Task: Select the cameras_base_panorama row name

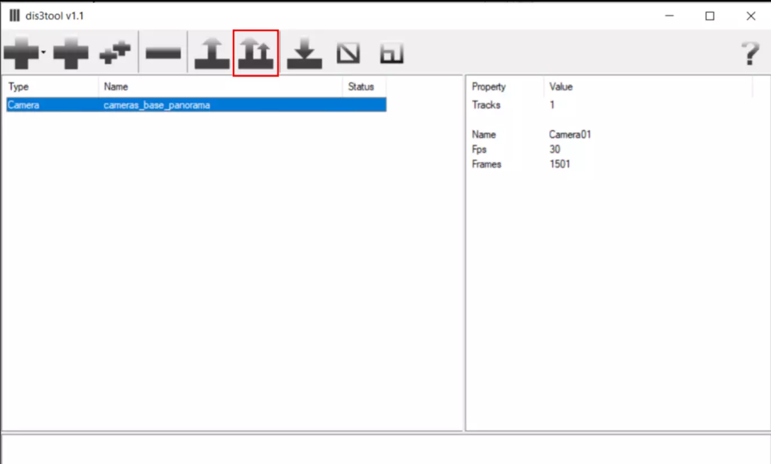Action: (156, 105)
